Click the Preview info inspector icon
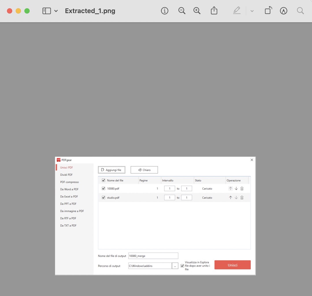The image size is (312, 296). point(165,11)
